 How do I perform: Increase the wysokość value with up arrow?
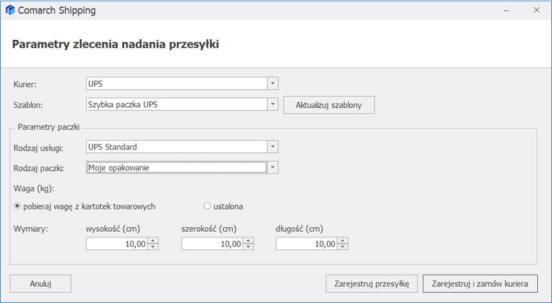(153, 241)
